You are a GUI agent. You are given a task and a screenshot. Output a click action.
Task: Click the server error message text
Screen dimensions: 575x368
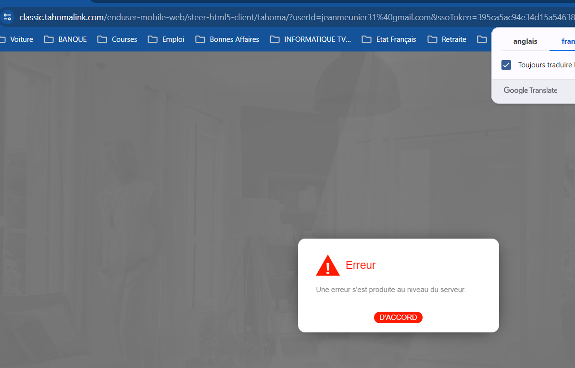(x=390, y=290)
